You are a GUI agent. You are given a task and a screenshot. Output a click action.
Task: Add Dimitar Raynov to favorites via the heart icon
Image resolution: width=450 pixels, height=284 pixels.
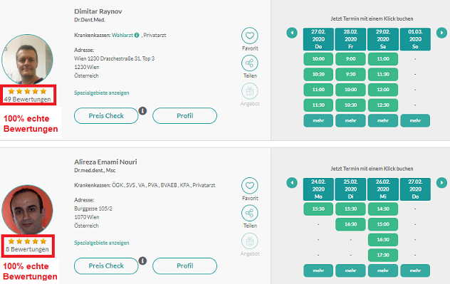(250, 36)
